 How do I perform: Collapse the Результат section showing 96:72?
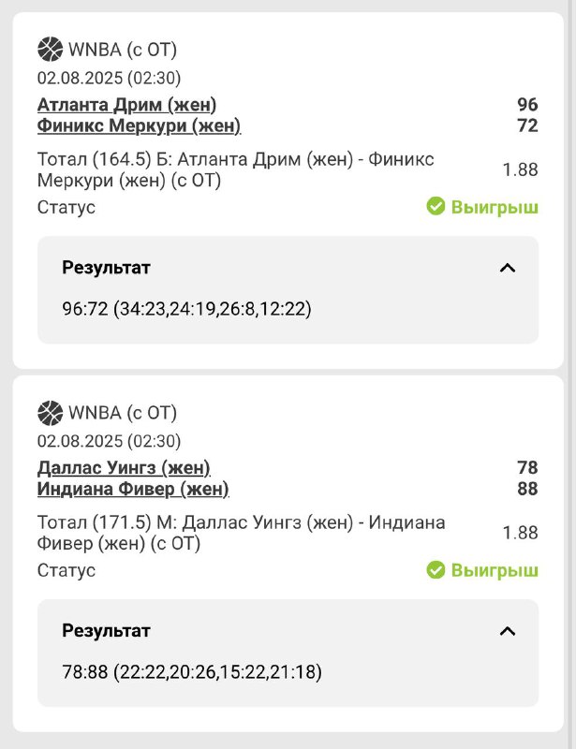tap(508, 268)
